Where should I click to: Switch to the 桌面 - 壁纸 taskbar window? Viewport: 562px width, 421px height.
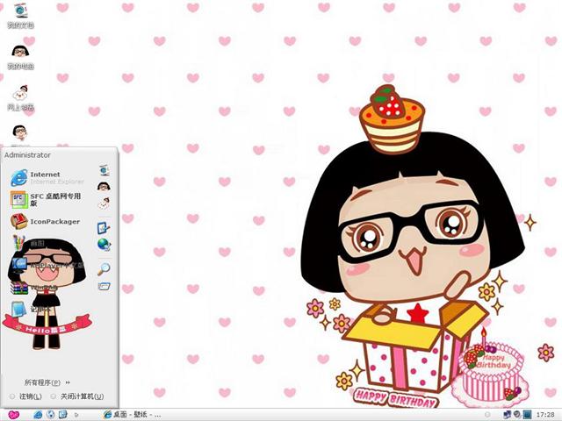click(x=132, y=413)
